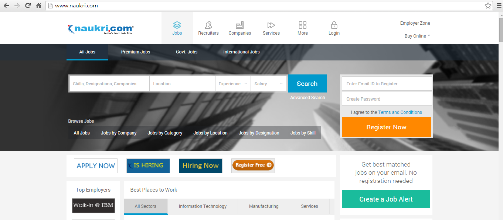Browse All Jobs link

tap(82, 133)
